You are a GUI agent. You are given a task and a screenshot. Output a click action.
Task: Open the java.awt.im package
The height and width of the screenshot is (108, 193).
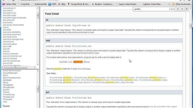click(x=8, y=10)
